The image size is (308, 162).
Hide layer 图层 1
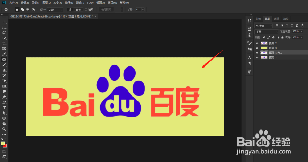point(257,57)
